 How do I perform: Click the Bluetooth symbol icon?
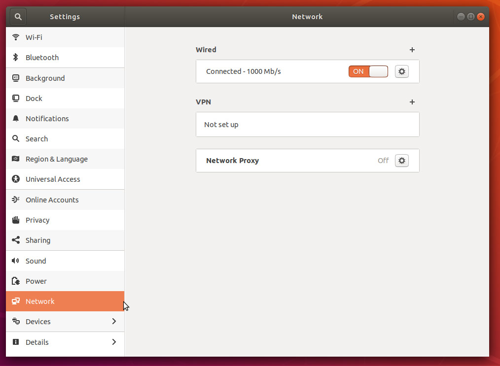pos(16,57)
